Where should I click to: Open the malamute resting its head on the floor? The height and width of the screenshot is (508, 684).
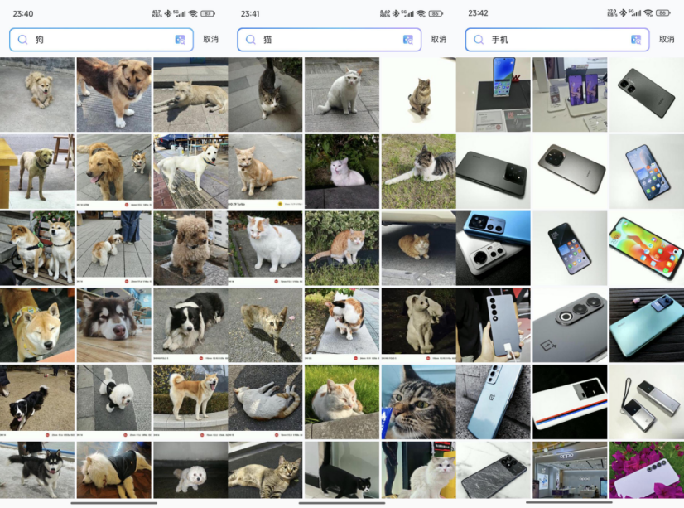tap(113, 325)
